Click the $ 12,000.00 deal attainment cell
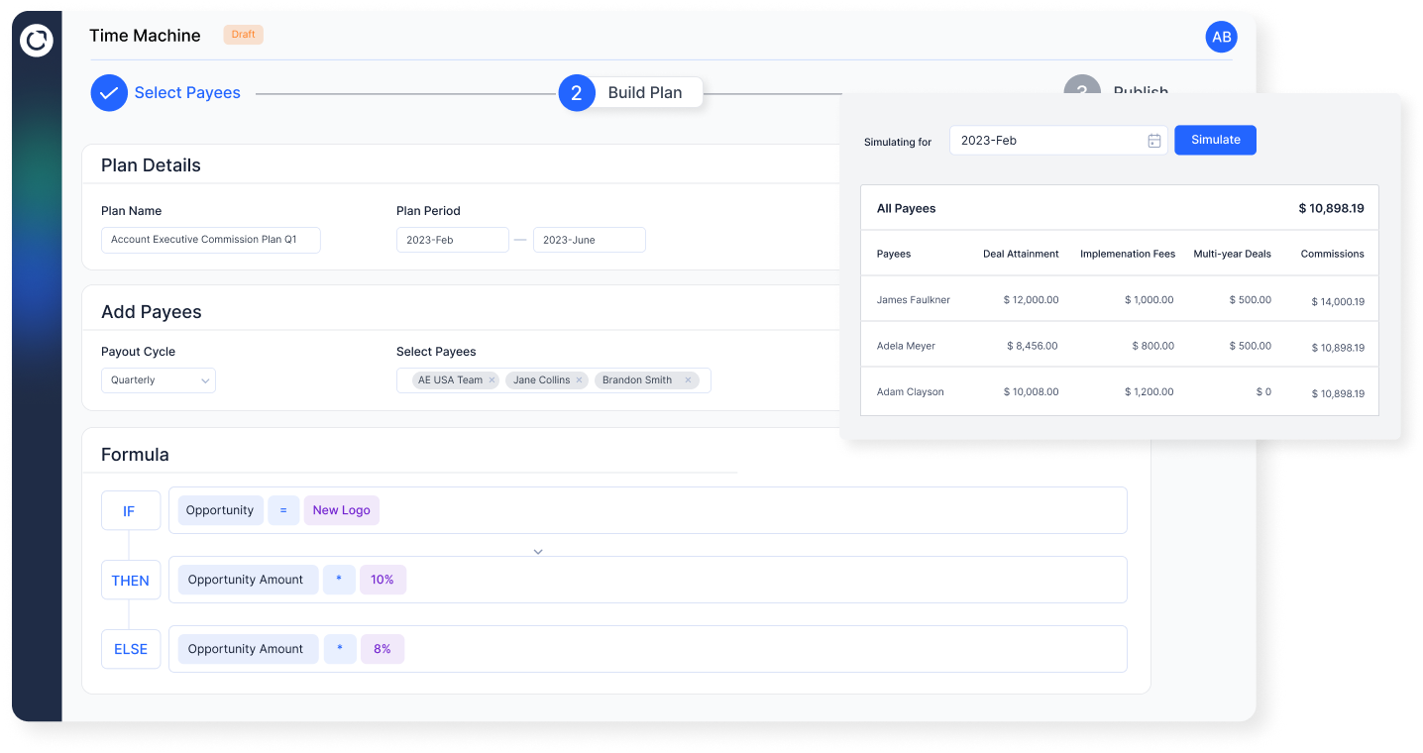1423x753 pixels. click(x=1031, y=300)
